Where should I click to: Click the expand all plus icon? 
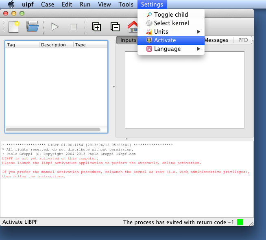[96, 27]
